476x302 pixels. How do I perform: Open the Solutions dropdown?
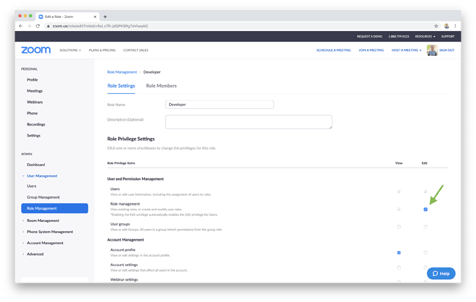pyautogui.click(x=70, y=50)
